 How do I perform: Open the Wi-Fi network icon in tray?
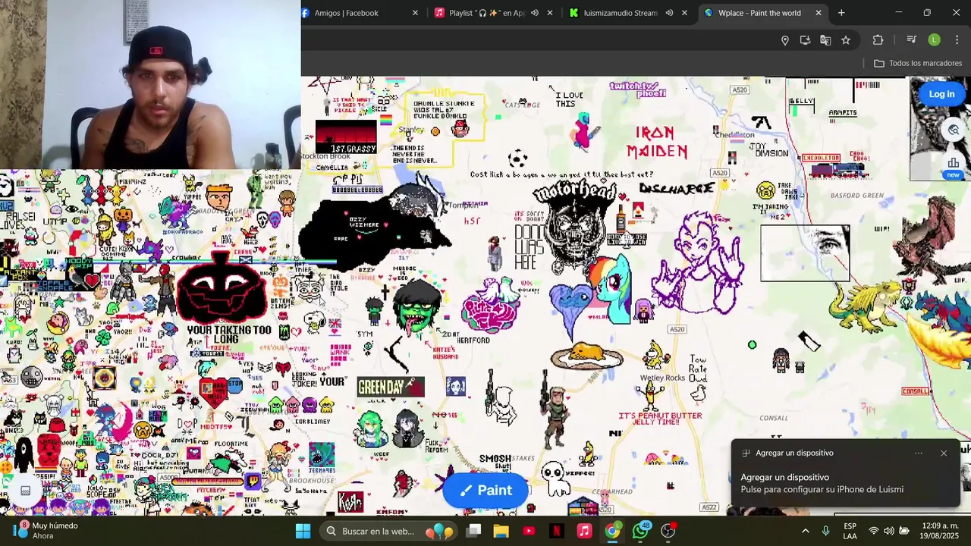tap(874, 531)
